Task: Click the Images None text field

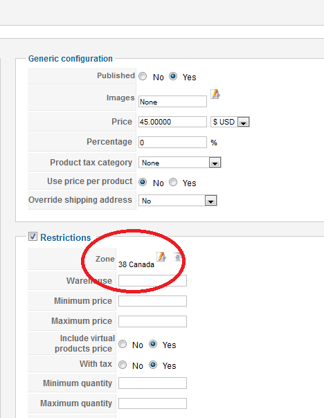Action: 172,102
